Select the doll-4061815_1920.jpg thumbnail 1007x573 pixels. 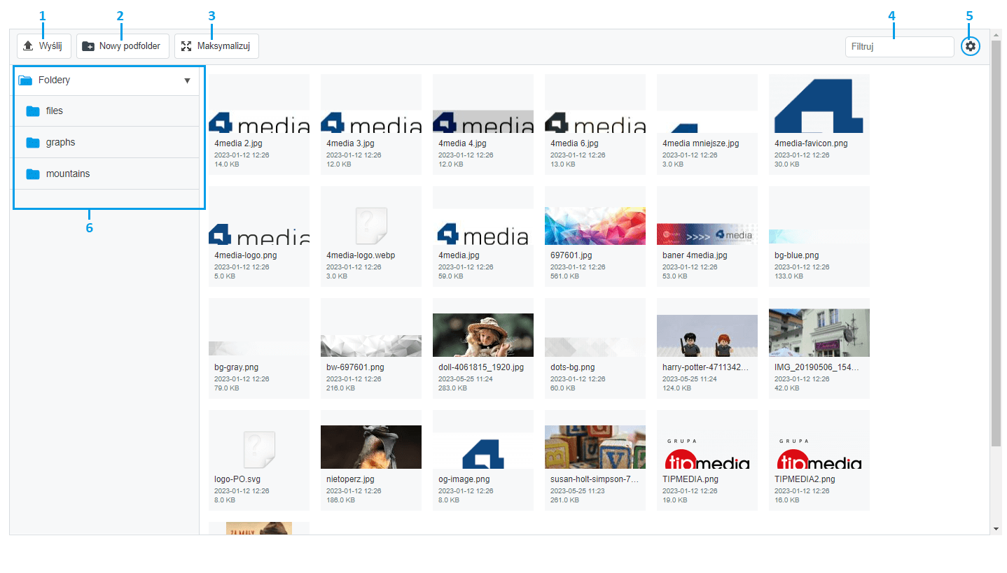pos(483,335)
